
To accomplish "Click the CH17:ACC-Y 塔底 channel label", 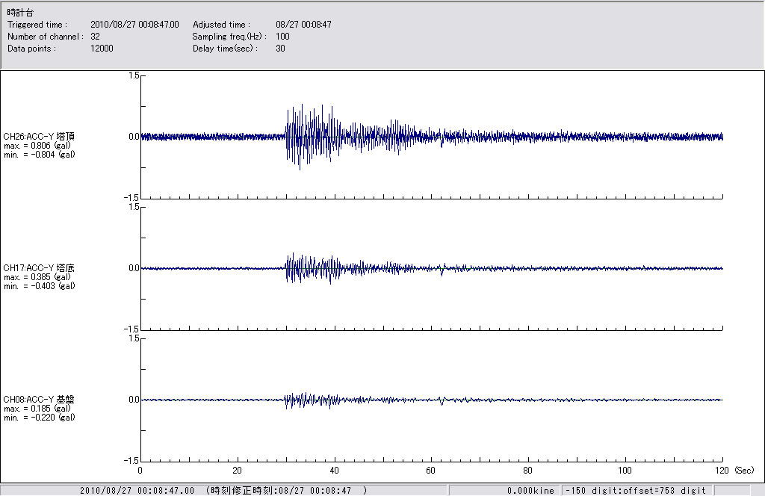I will pyautogui.click(x=39, y=268).
